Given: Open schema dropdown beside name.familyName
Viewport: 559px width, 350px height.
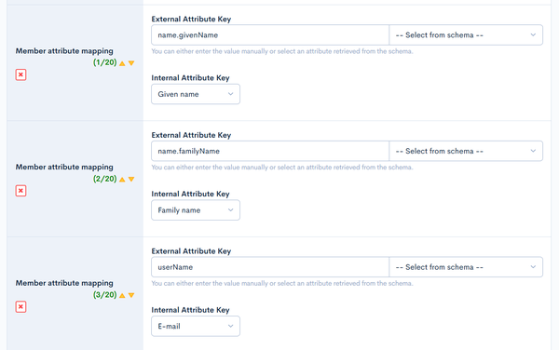Looking at the screenshot, I should tap(466, 151).
